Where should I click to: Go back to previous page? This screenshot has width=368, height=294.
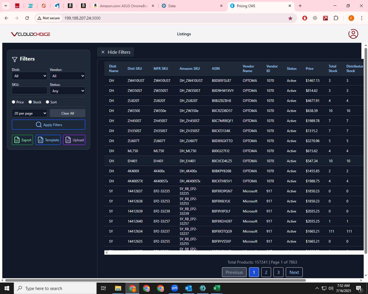pyautogui.click(x=6, y=18)
